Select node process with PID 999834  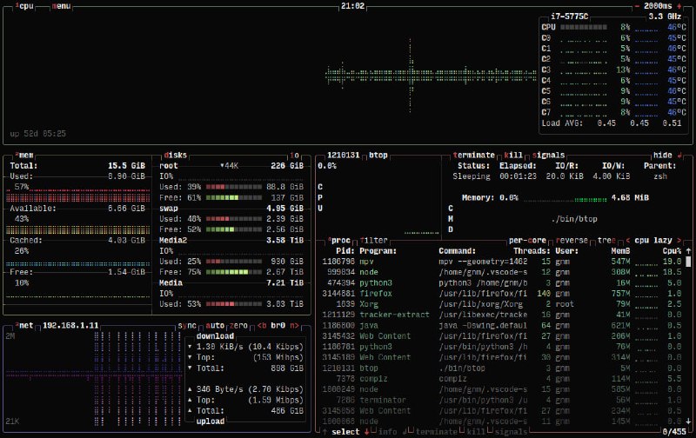click(x=502, y=272)
